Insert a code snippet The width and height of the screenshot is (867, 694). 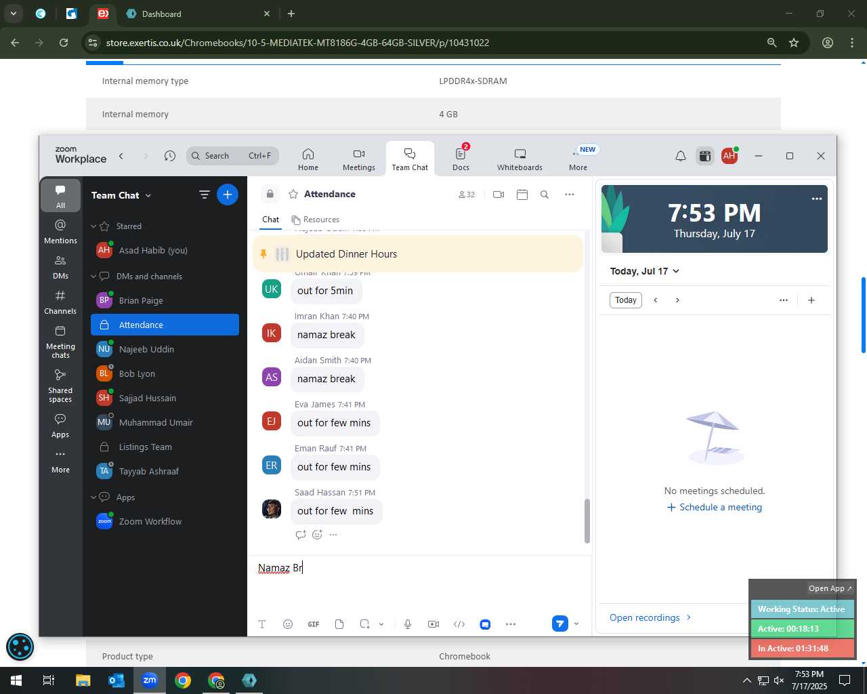tap(459, 624)
